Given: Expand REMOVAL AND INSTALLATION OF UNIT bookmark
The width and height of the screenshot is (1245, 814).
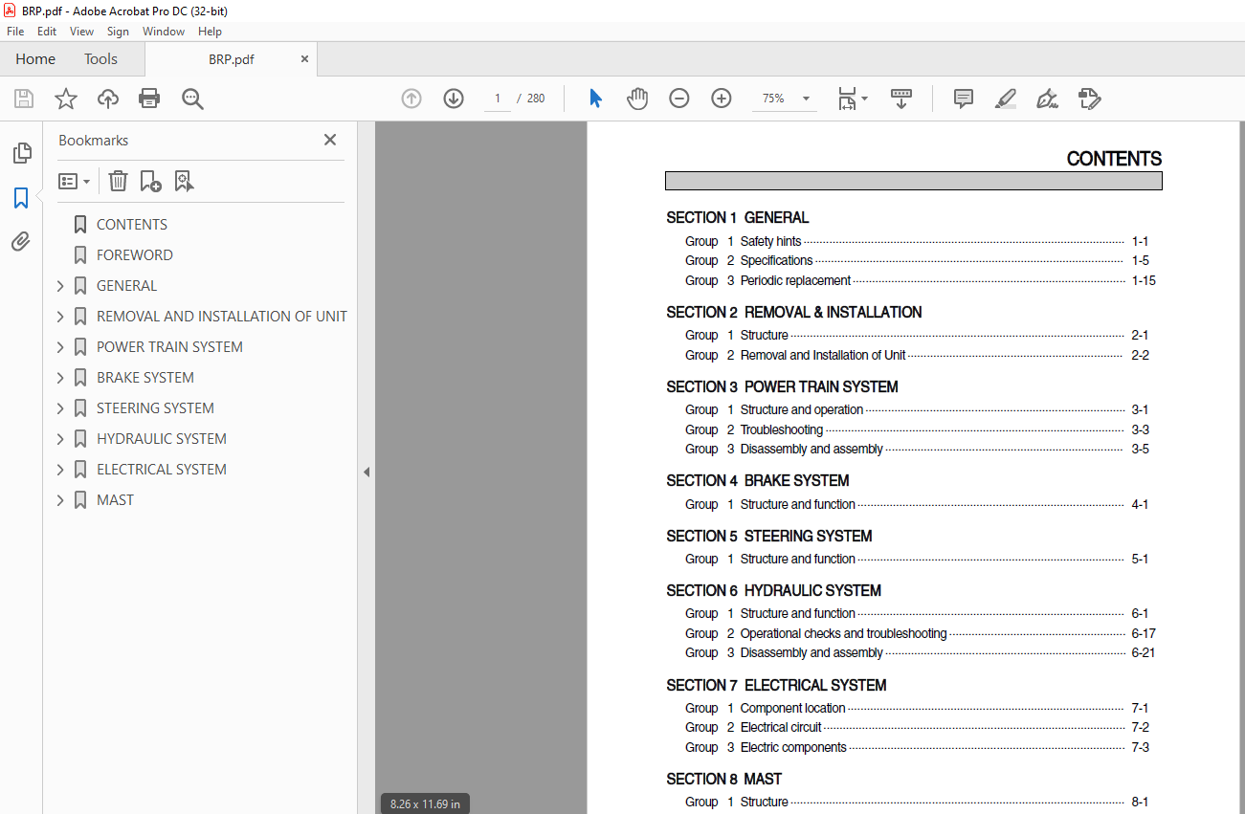Looking at the screenshot, I should 60,317.
